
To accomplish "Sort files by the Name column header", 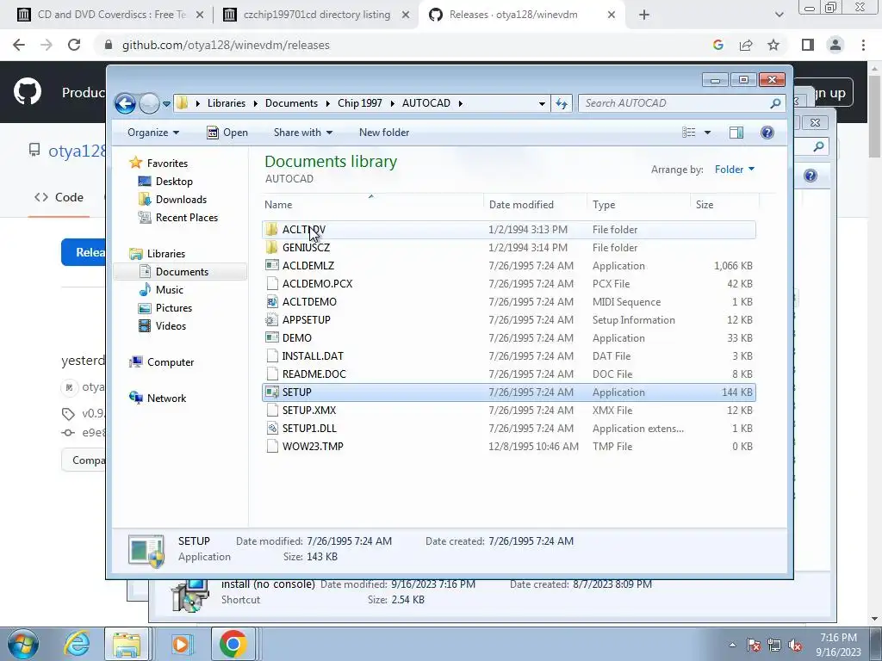I will 372,205.
